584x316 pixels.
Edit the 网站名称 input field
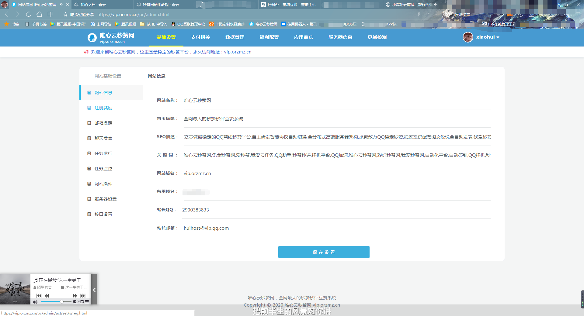(337, 101)
